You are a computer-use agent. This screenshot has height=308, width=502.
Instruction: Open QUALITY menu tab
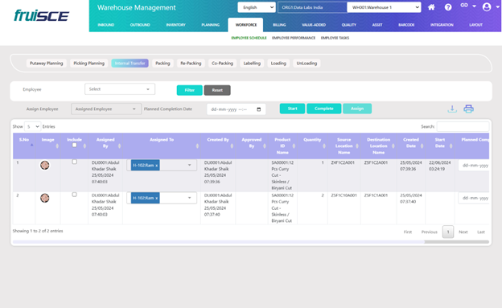coord(348,25)
